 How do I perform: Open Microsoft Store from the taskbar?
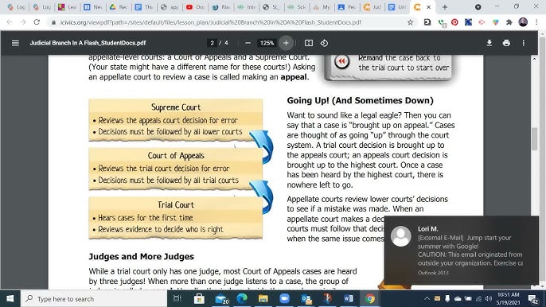click(x=199, y=298)
